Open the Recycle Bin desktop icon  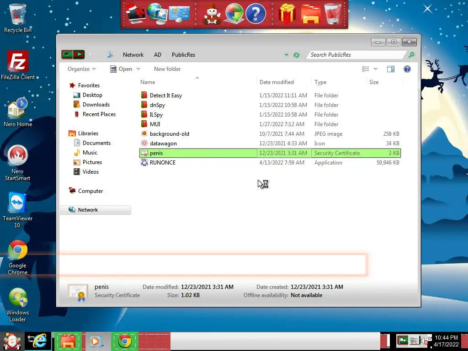point(17,18)
